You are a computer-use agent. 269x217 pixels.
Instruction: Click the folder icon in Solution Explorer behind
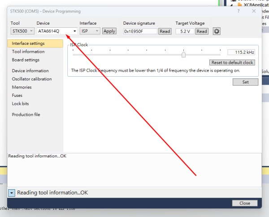click(240, 4)
